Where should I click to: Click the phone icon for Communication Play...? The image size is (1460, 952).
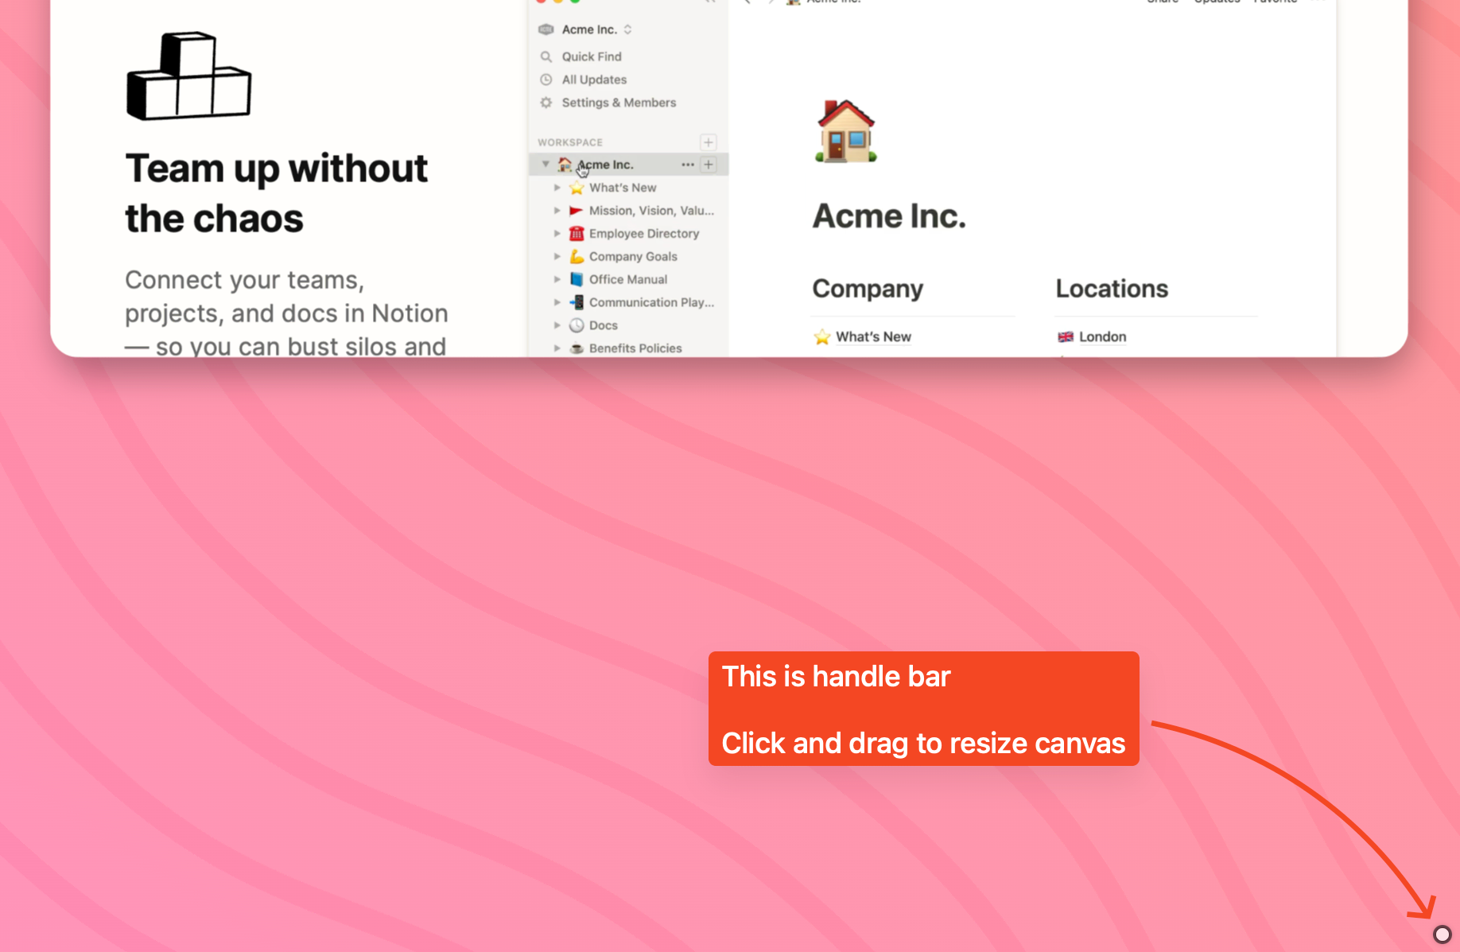click(577, 302)
